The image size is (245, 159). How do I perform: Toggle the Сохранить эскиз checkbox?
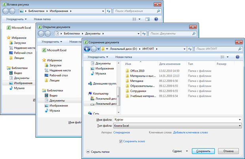121,141
